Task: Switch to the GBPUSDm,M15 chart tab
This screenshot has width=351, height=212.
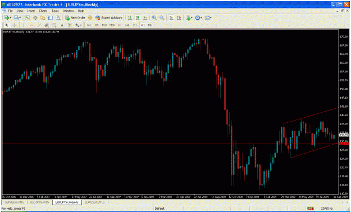Action: coord(15,202)
